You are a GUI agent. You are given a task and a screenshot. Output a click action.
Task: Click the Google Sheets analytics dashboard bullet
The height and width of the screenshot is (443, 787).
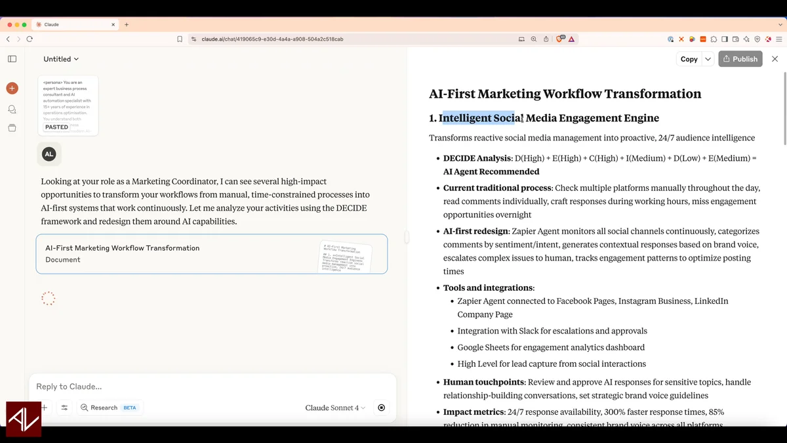(x=551, y=347)
